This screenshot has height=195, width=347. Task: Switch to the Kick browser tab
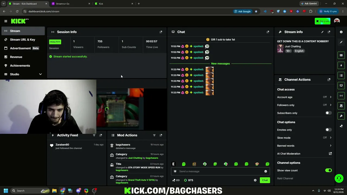(x=113, y=4)
